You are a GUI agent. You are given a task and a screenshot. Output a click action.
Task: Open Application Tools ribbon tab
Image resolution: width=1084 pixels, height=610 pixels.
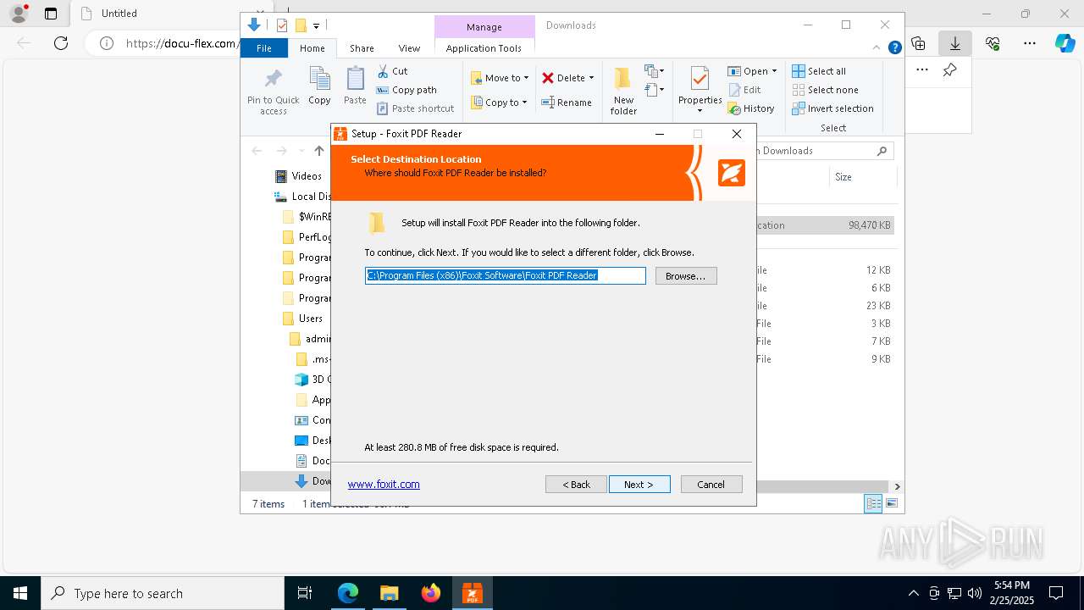tap(484, 48)
